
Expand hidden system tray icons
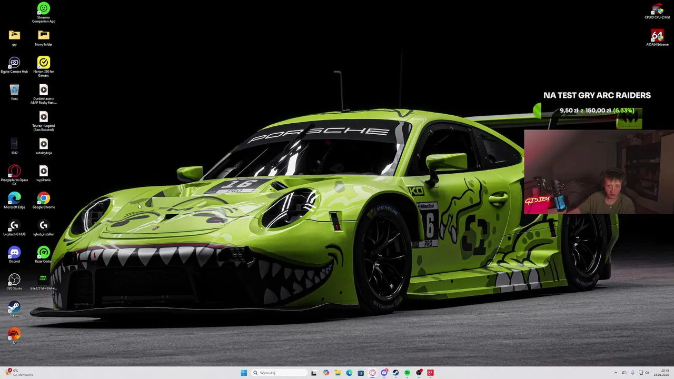[x=616, y=373]
